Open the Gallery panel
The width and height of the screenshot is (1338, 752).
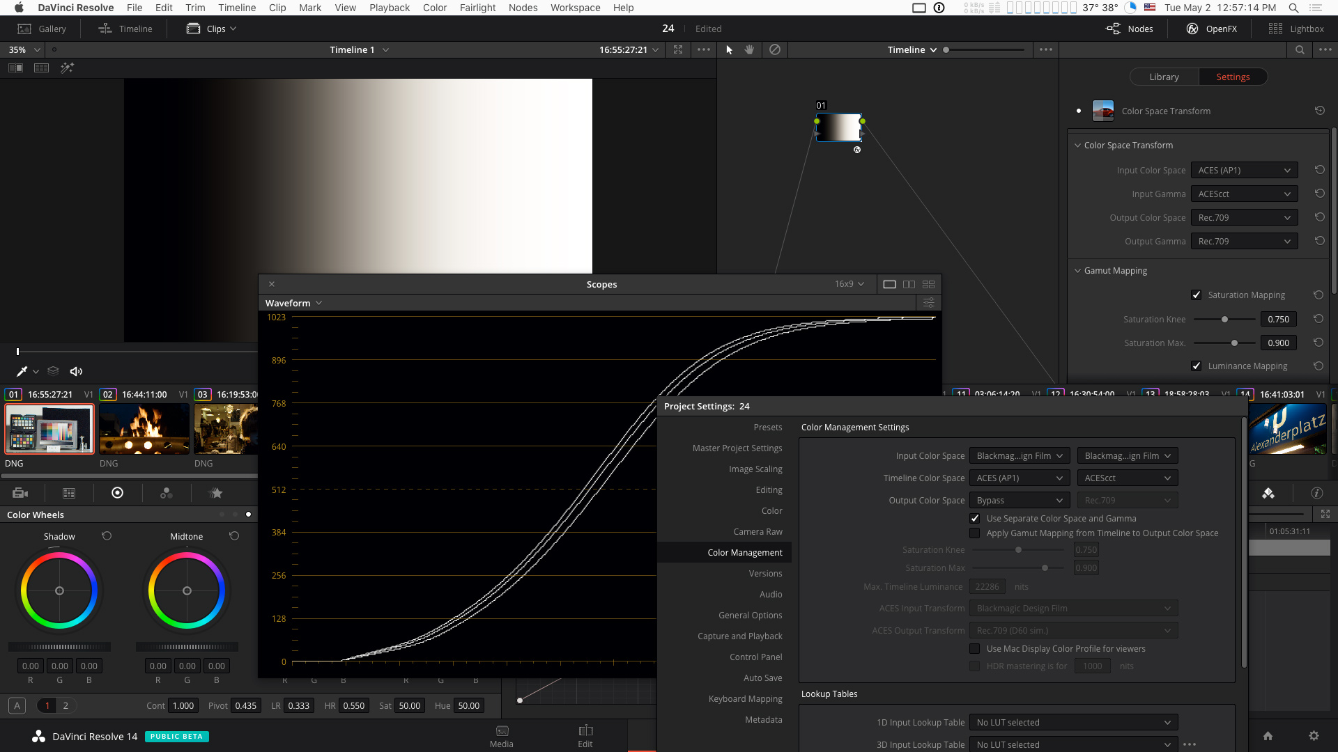click(x=42, y=29)
